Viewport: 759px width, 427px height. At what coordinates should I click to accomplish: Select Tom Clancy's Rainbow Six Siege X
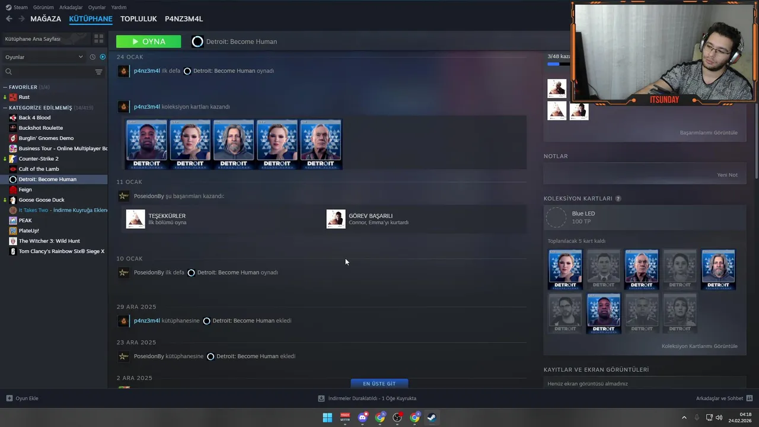point(54,251)
